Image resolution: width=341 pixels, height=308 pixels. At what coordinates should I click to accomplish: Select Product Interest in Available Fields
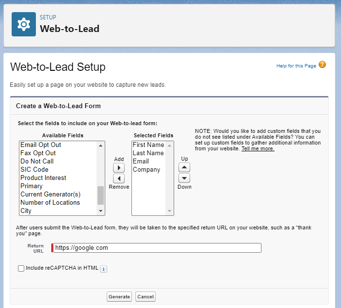point(43,178)
